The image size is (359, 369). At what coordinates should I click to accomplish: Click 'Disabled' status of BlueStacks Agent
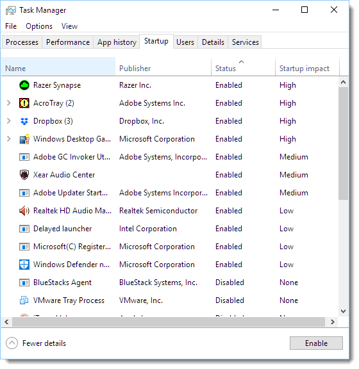click(x=230, y=283)
